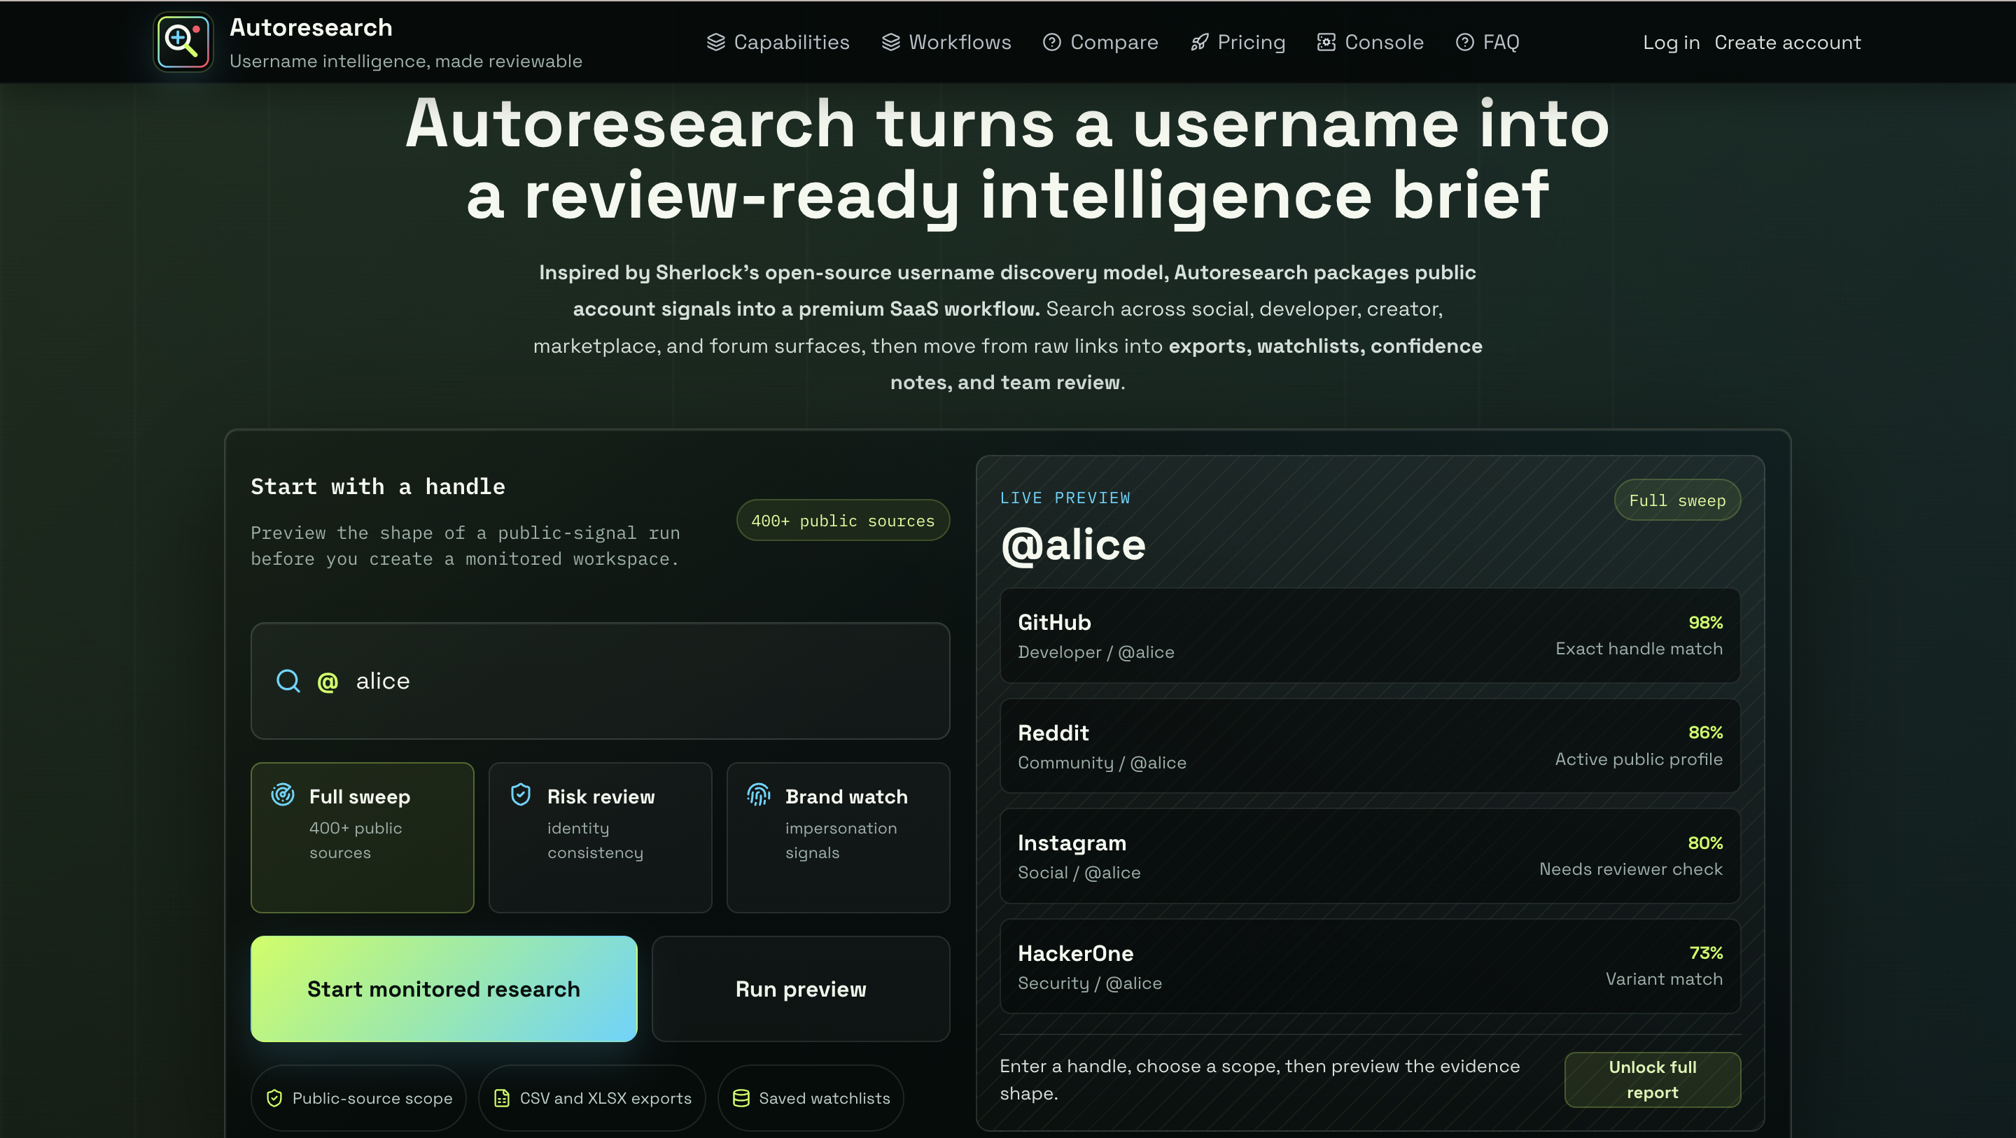Screen dimensions: 2016x1138
Task: Click the Exact handle match note
Action: tap(1639, 649)
